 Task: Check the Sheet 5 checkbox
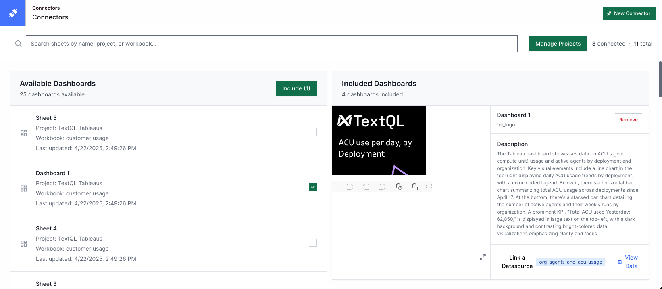click(313, 132)
